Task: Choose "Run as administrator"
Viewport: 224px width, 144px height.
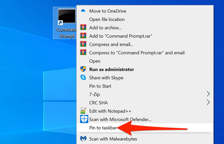Action: (145, 70)
